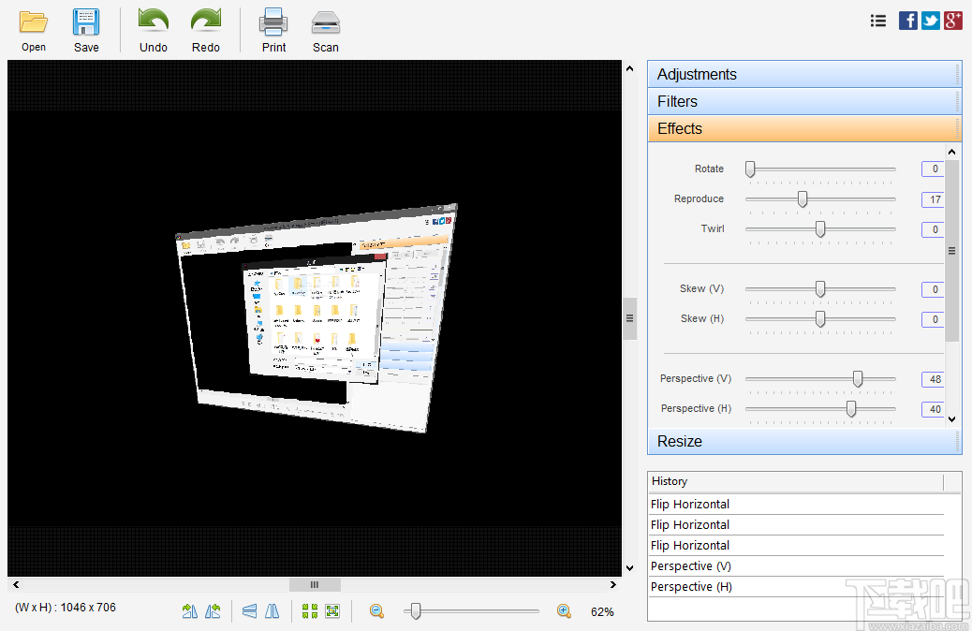
Task: Click the edited image in the canvas
Action: [x=317, y=317]
